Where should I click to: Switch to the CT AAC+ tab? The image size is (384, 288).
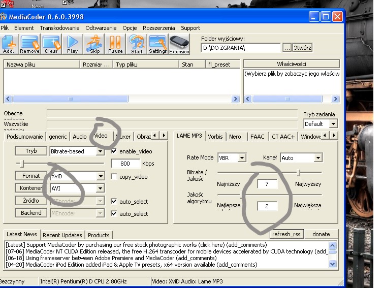pyautogui.click(x=283, y=137)
